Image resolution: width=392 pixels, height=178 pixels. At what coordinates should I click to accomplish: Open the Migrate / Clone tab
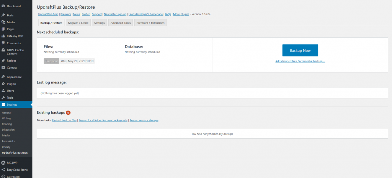click(x=78, y=22)
